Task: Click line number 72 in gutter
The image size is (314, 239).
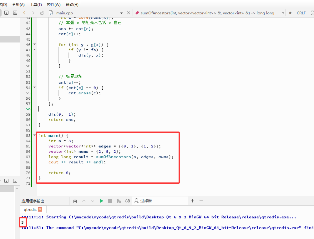Action: (28, 183)
